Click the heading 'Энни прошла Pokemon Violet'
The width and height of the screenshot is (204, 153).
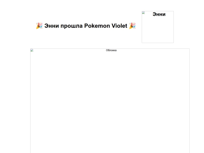86,26
